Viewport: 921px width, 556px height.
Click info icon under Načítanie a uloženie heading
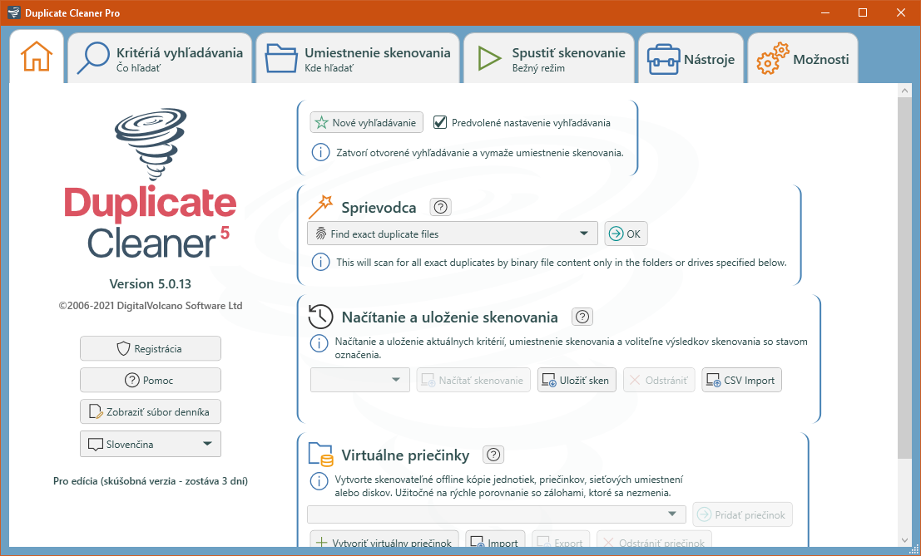click(319, 343)
